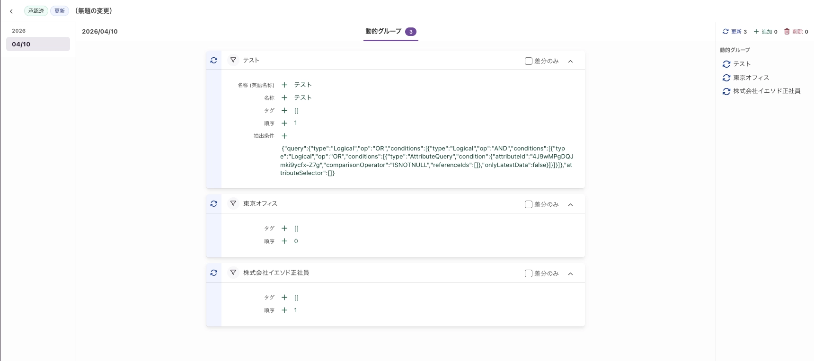
Task: Enable 差分のみ checkbox for テスト
Action: pyautogui.click(x=529, y=61)
